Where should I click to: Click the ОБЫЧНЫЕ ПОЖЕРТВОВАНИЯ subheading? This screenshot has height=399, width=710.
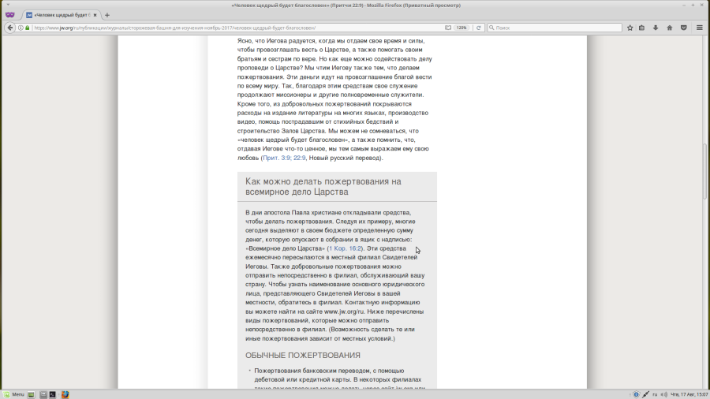point(303,356)
